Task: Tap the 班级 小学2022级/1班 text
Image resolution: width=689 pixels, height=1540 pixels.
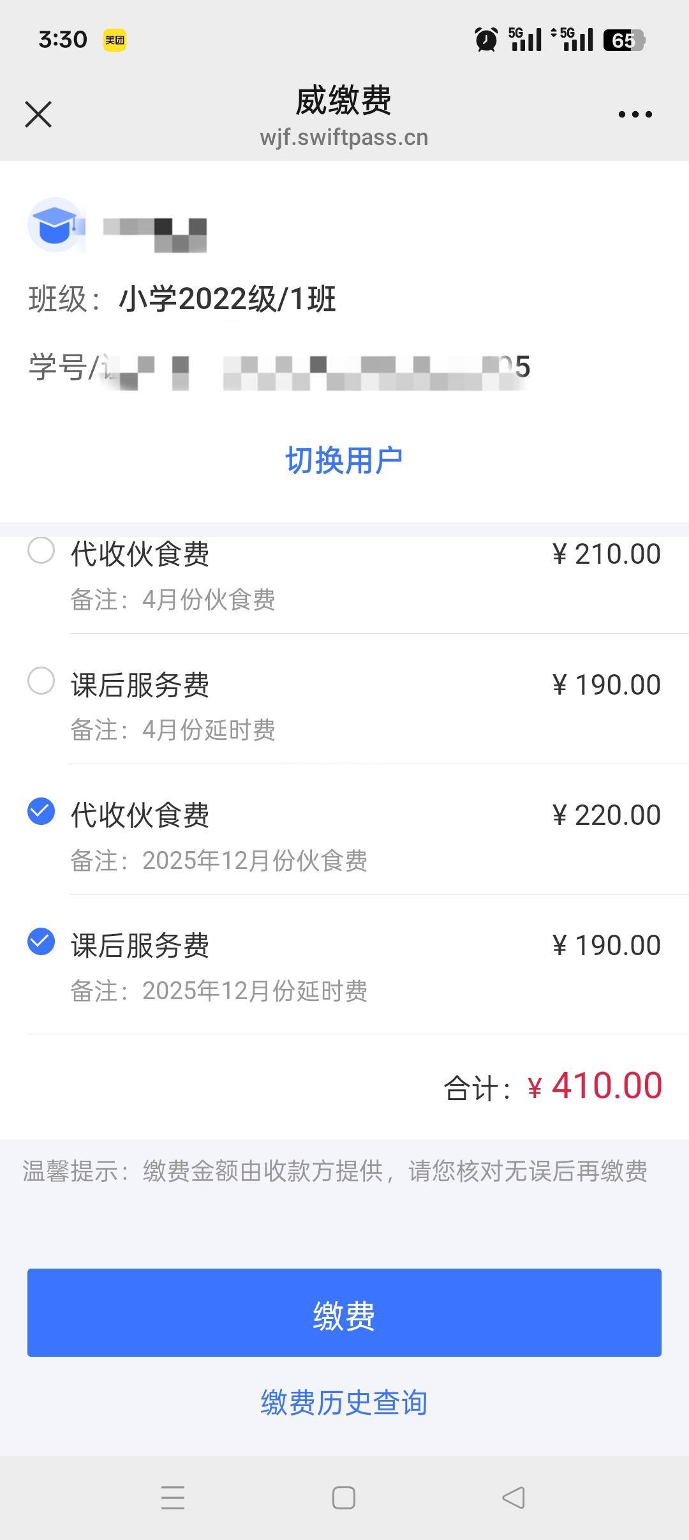Action: pyautogui.click(x=227, y=299)
